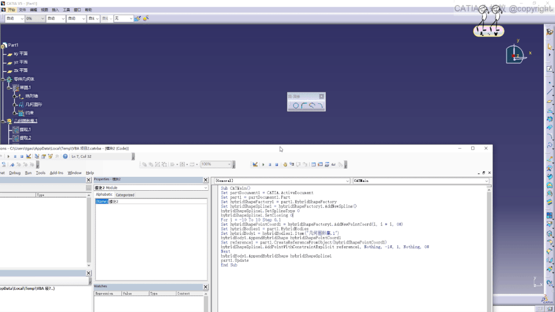This screenshot has height=312, width=555.
Task: Collapse the 草图.1 sketch node
Action: click(9, 87)
